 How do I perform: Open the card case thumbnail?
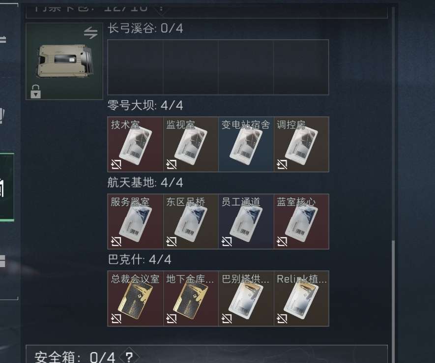tap(64, 61)
